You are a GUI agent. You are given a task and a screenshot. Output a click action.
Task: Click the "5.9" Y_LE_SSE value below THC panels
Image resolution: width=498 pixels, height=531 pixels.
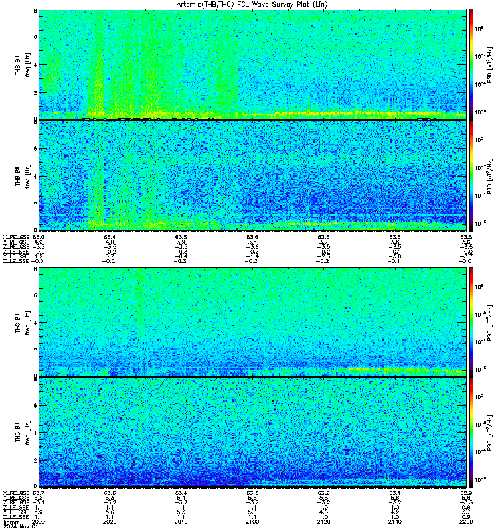[39, 512]
